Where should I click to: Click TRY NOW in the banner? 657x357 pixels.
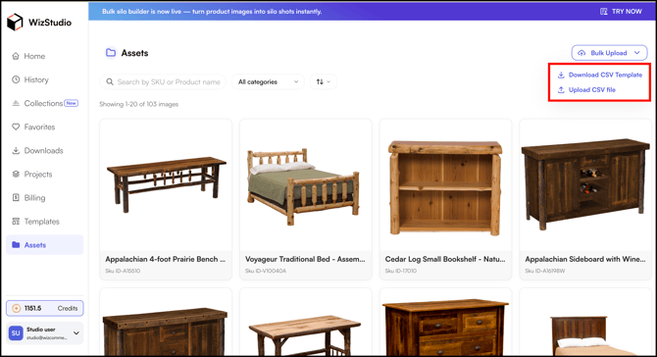click(627, 12)
